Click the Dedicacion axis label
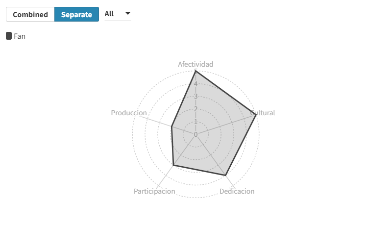The image size is (390, 227). (x=237, y=191)
